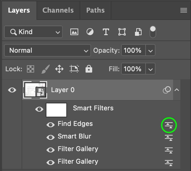The height and width of the screenshot is (171, 191).
Task: Open the Opacity slider dropdown arrow
Action: click(150, 50)
